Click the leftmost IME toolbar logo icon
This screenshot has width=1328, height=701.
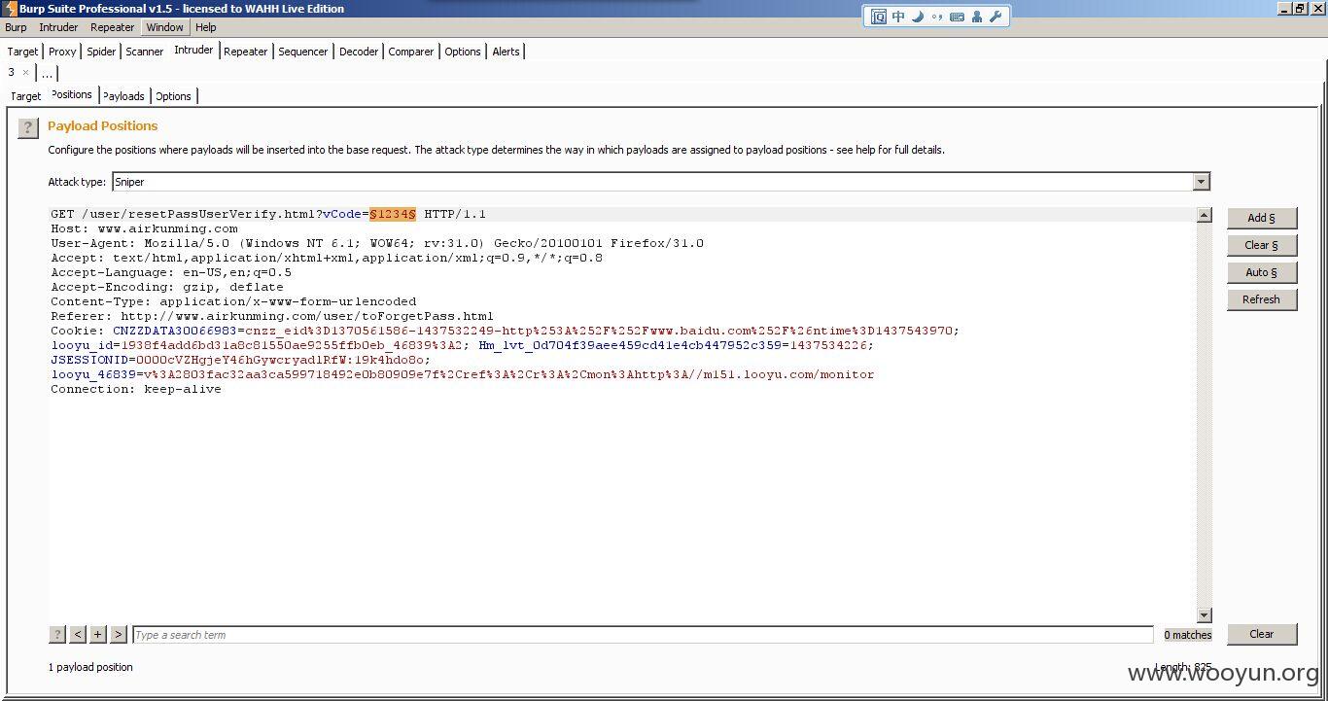tap(879, 17)
